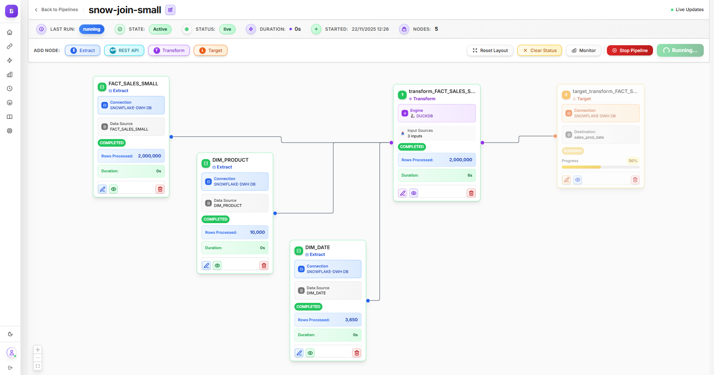
Task: Edit the transform_FACT_SALES node
Action: click(x=403, y=193)
